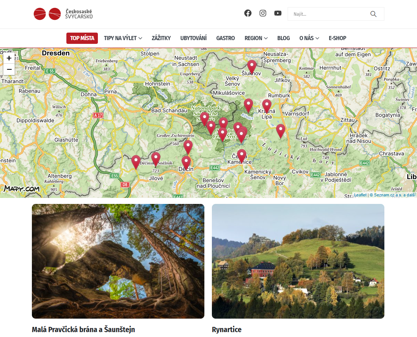Open the Ubytování menu item
The height and width of the screenshot is (337, 417).
pos(193,38)
